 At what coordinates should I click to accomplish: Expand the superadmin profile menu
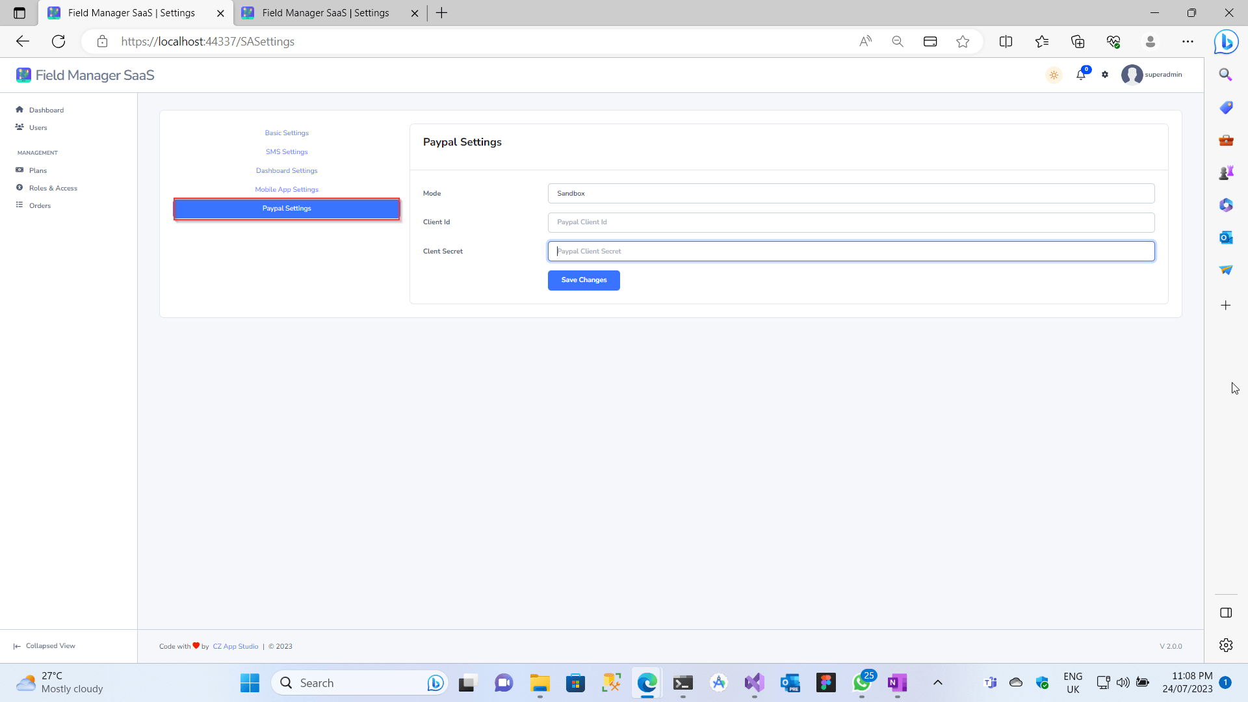[1152, 75]
